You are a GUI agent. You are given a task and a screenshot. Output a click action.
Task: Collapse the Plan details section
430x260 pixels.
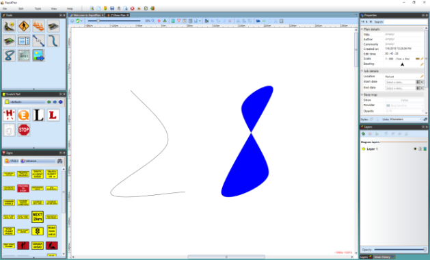pos(362,29)
